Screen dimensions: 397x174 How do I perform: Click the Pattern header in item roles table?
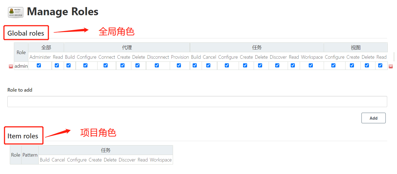[30, 155]
